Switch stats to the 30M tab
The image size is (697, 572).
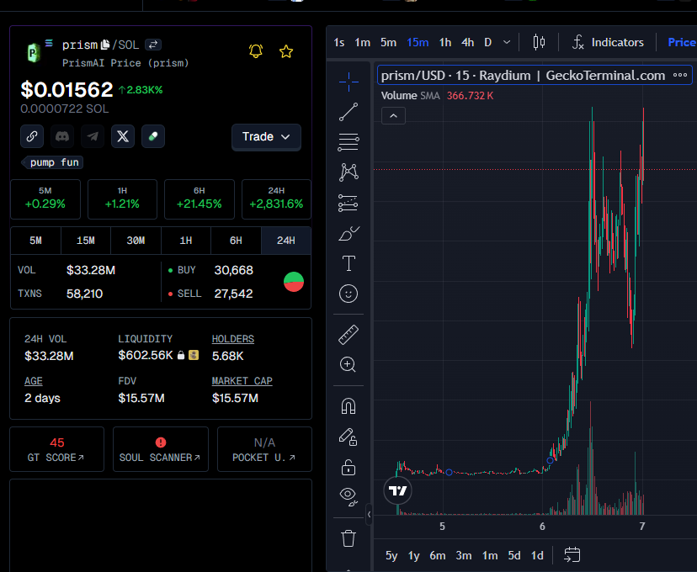(136, 241)
